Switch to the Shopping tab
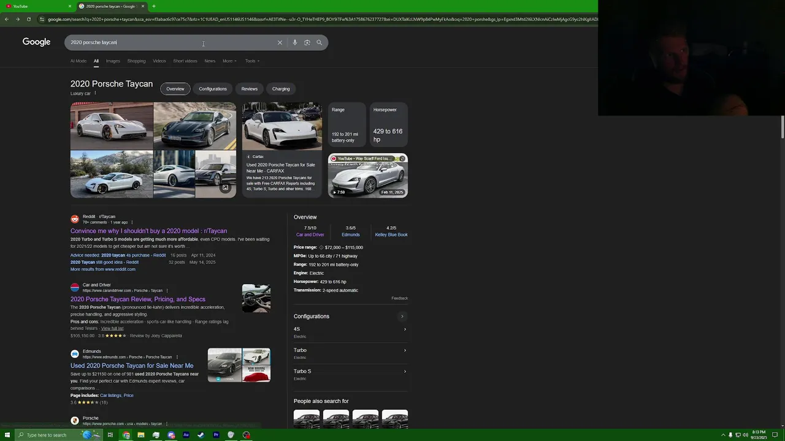Image resolution: width=785 pixels, height=441 pixels. coord(136,61)
